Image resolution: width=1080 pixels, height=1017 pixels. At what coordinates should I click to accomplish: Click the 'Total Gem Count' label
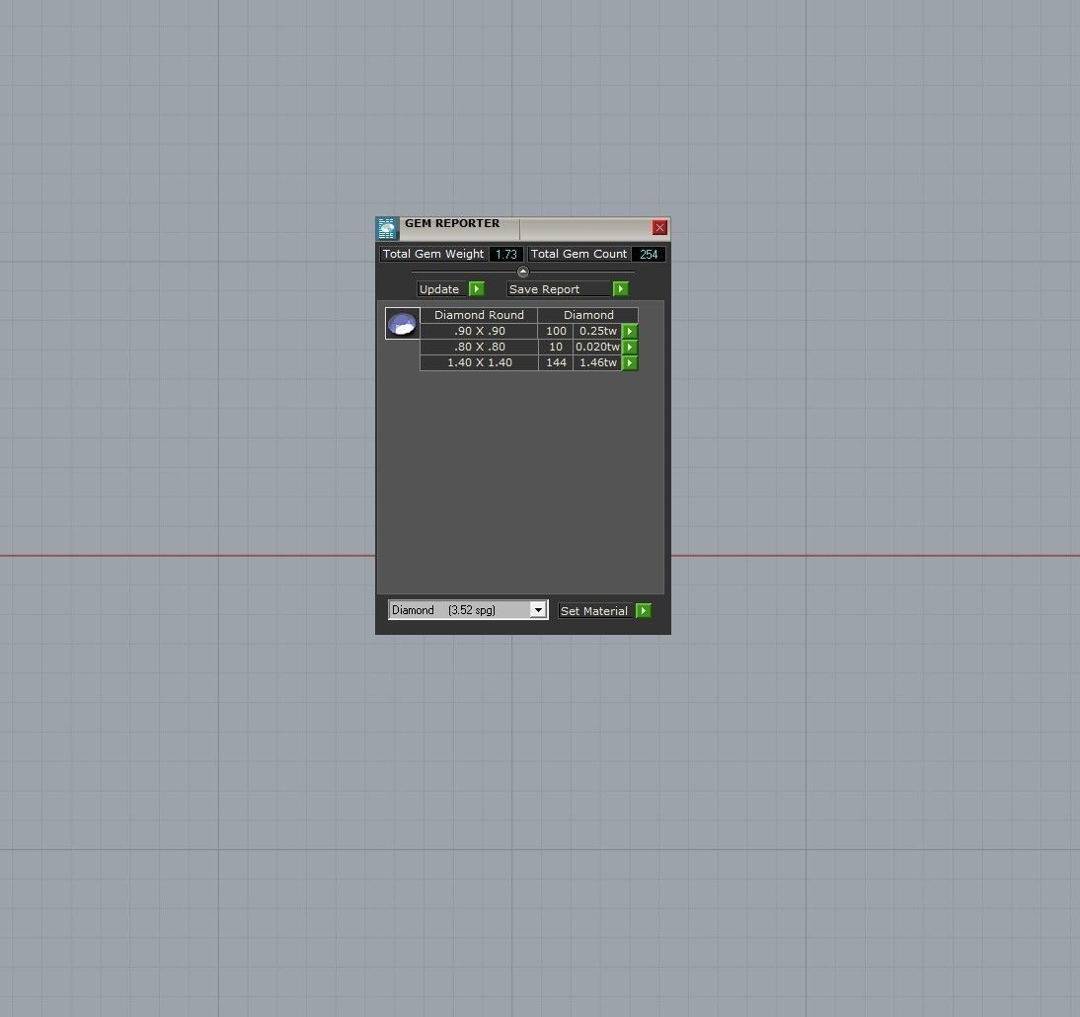coord(579,254)
